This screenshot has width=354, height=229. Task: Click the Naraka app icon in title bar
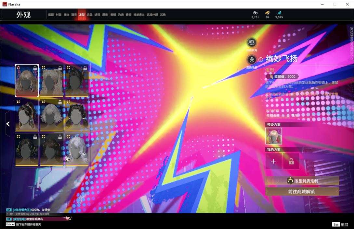pos(5,4)
